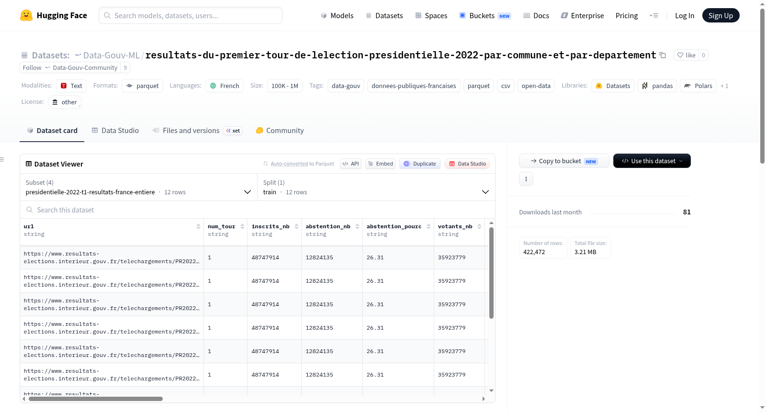Focus the main search models field
This screenshot has width=766, height=412.
coord(191,15)
